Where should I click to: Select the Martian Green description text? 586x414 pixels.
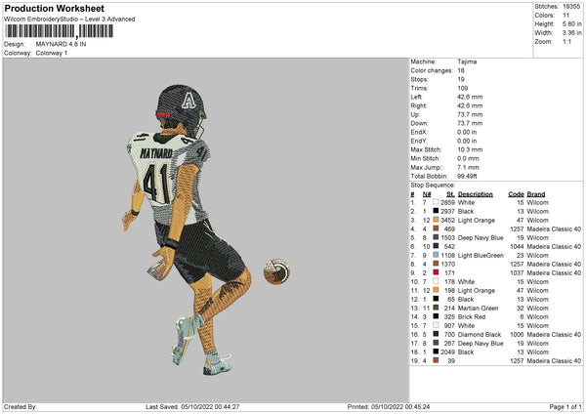pos(478,308)
